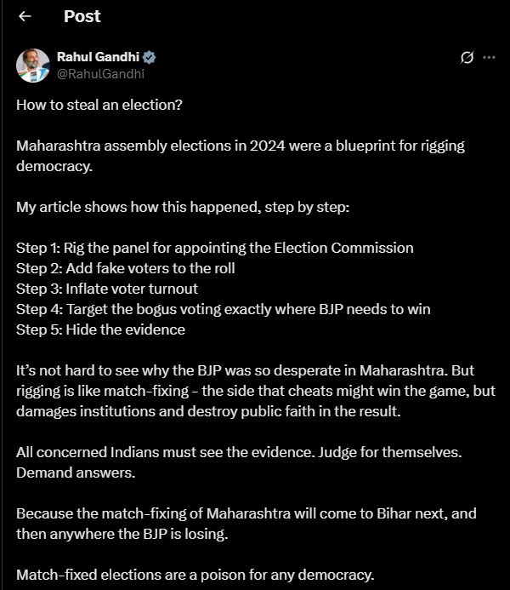Click the Grok icon beside more options

tap(466, 58)
